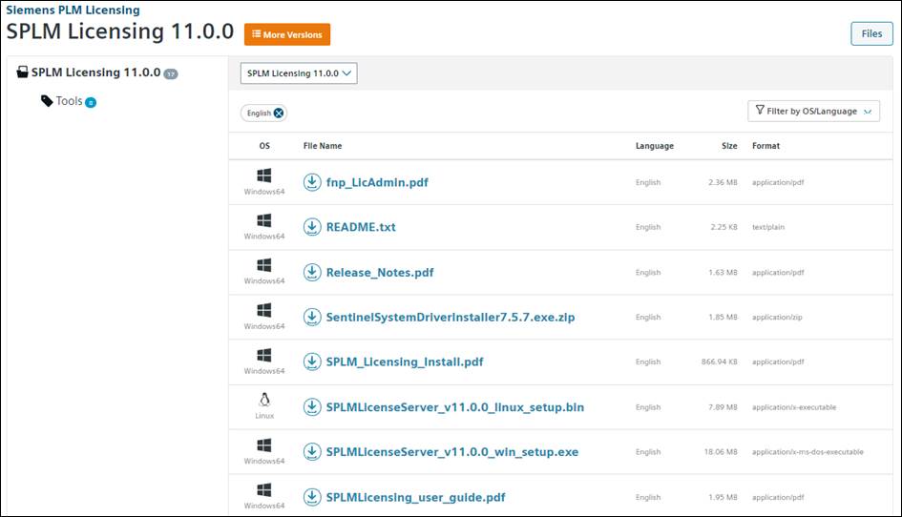
Task: Click download icon for SPLM_Licensing_Install.pdf
Action: (x=312, y=362)
